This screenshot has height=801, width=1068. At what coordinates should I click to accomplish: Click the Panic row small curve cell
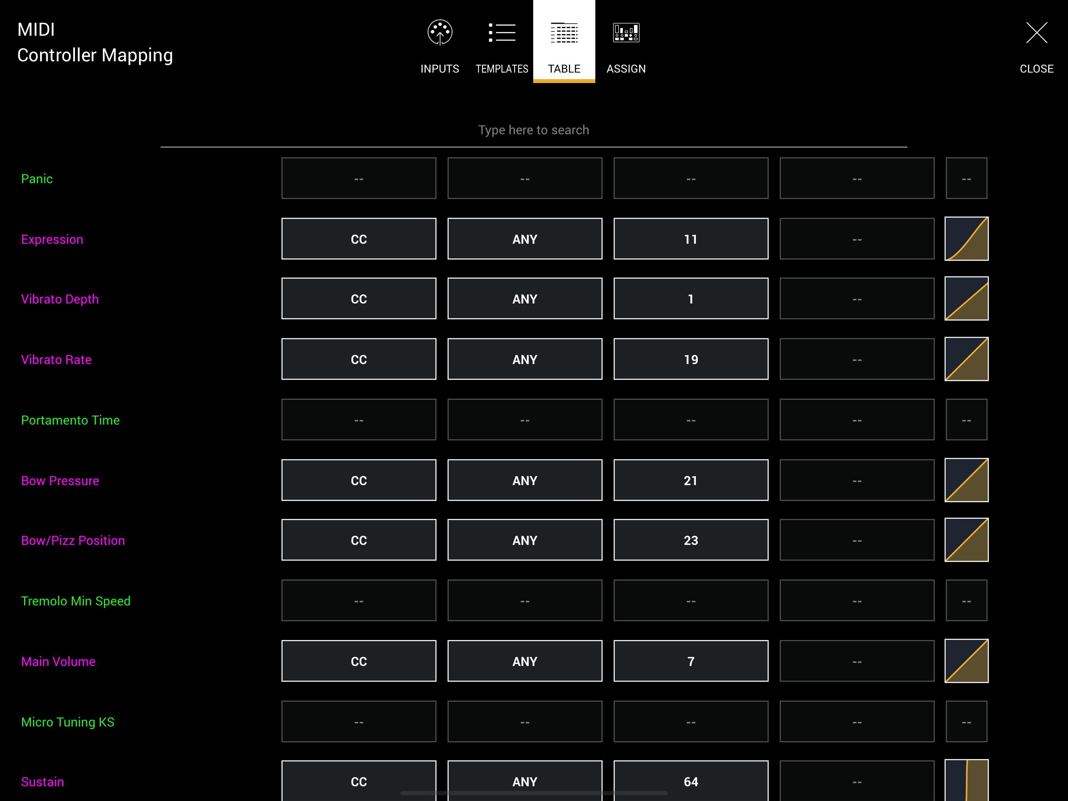966,178
